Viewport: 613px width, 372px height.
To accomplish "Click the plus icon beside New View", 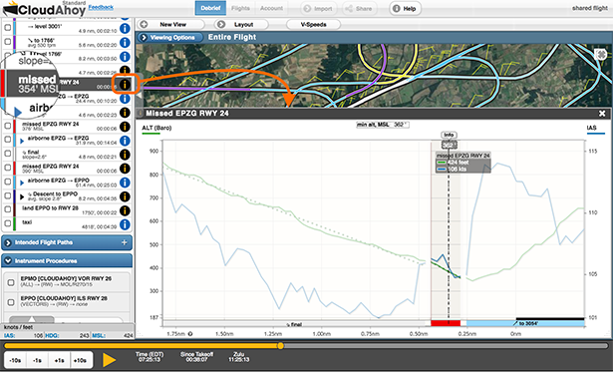I will (144, 24).
